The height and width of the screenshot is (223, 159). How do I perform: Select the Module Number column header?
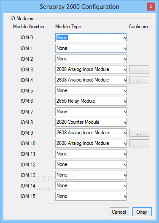(29, 27)
